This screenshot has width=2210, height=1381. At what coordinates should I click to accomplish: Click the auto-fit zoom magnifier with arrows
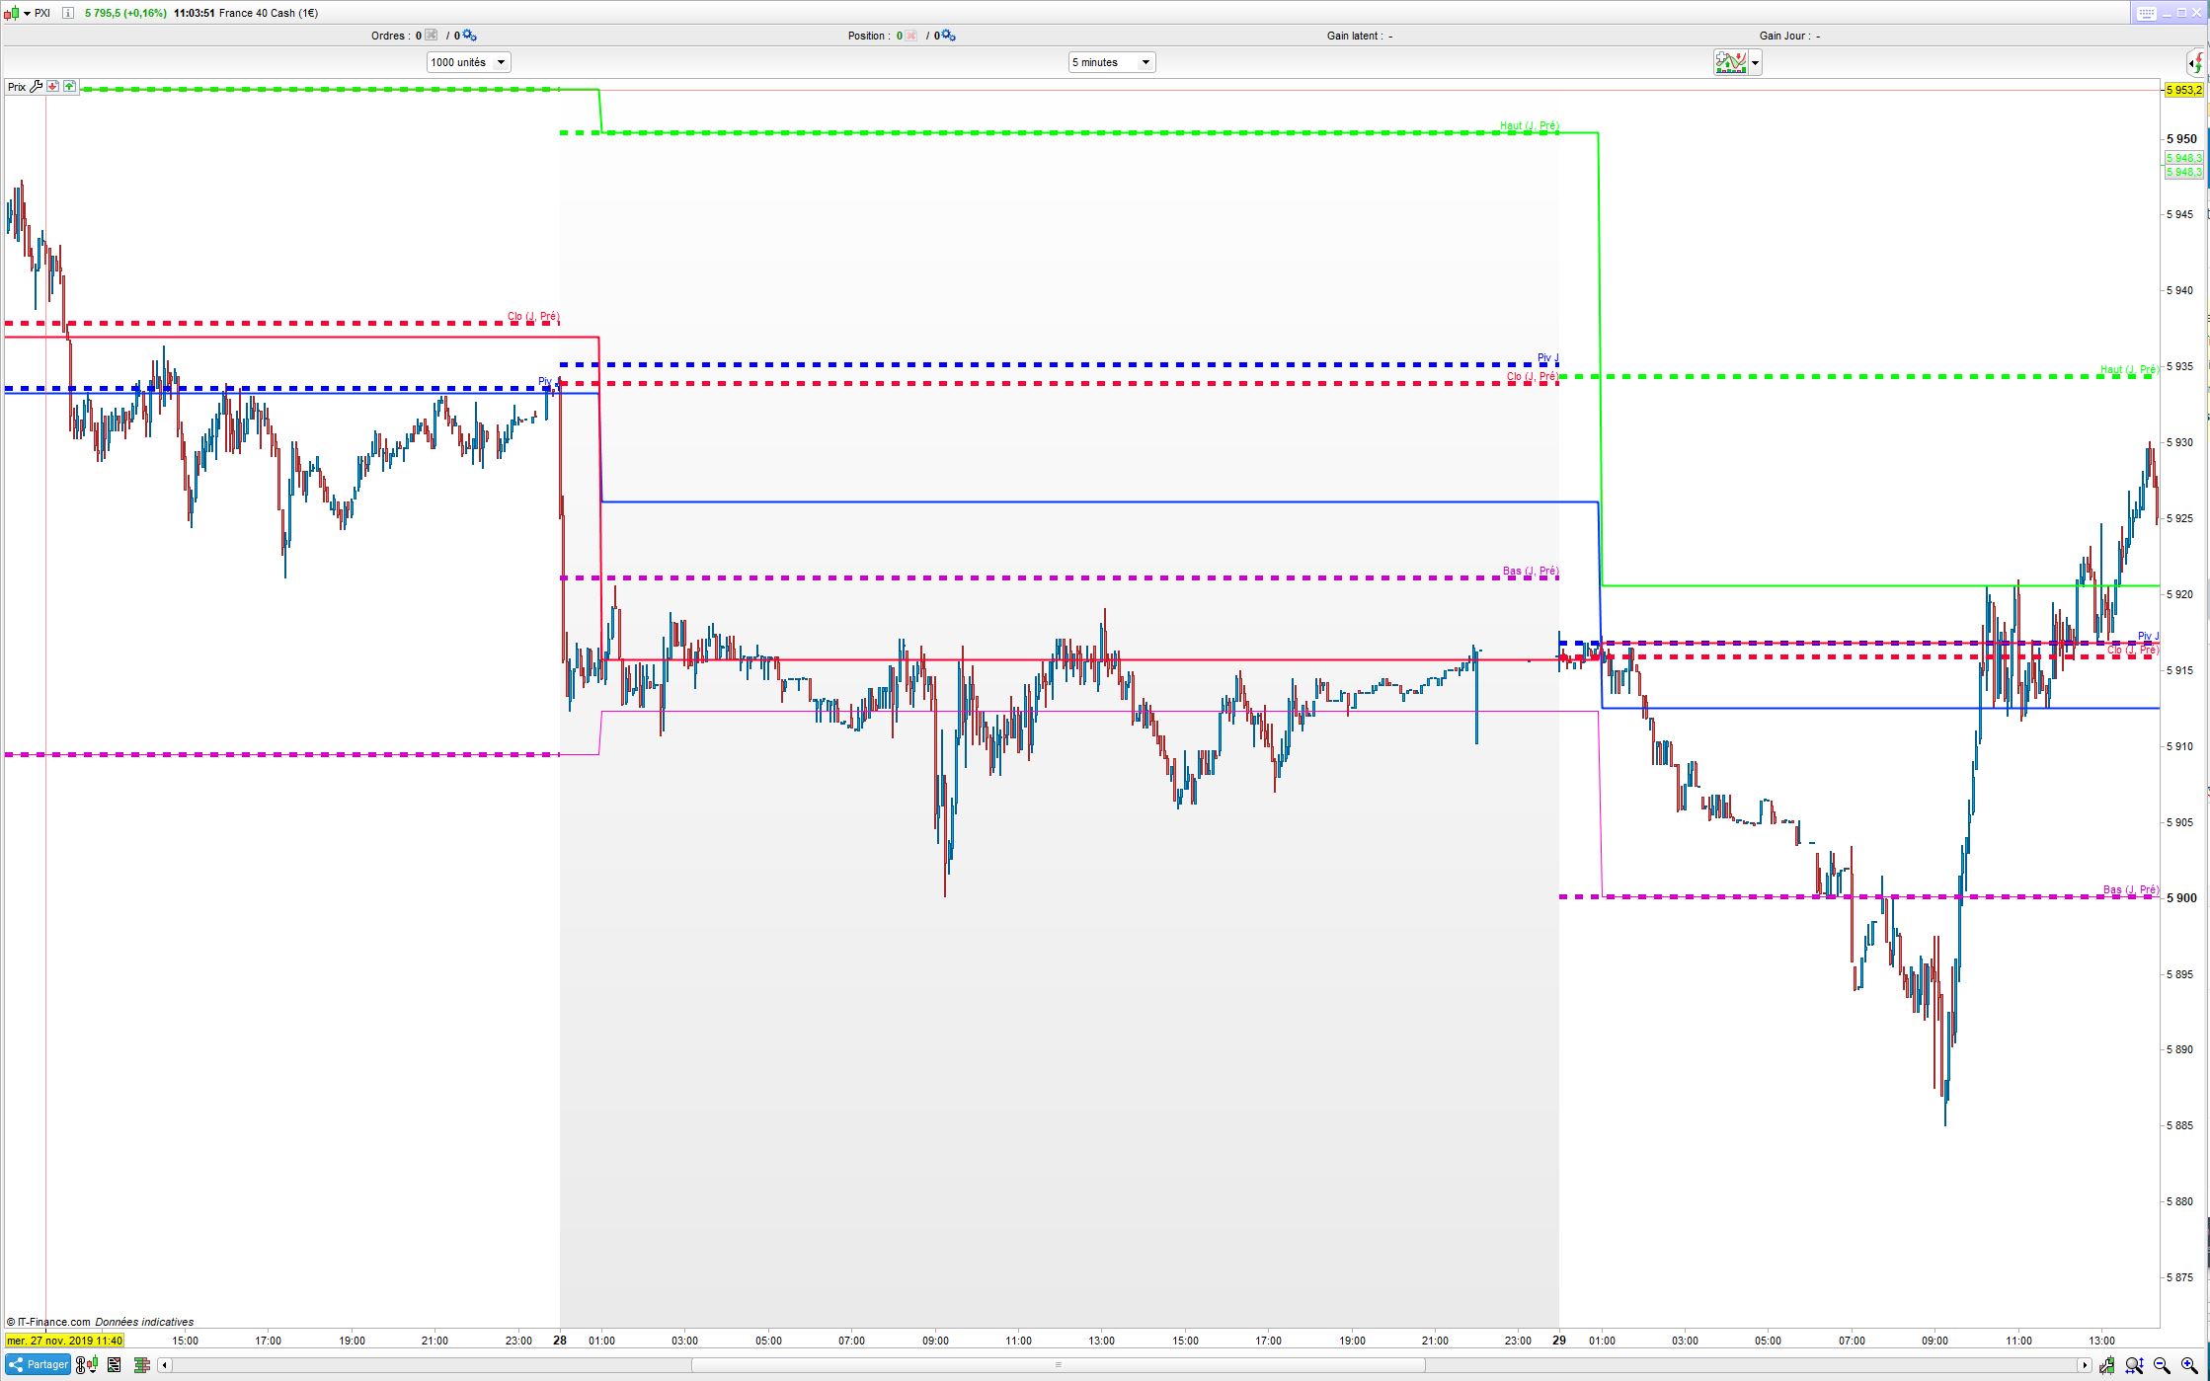tap(2134, 1365)
